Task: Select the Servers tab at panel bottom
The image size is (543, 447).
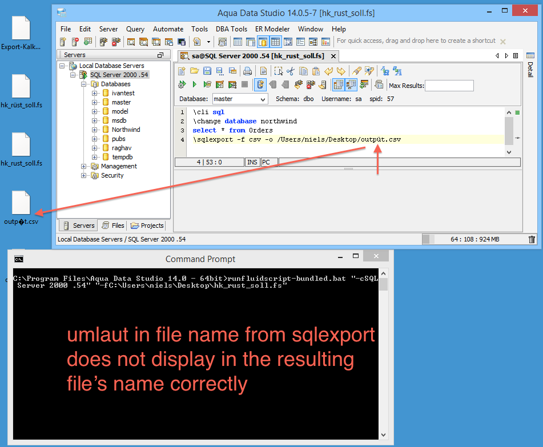Action: point(79,225)
